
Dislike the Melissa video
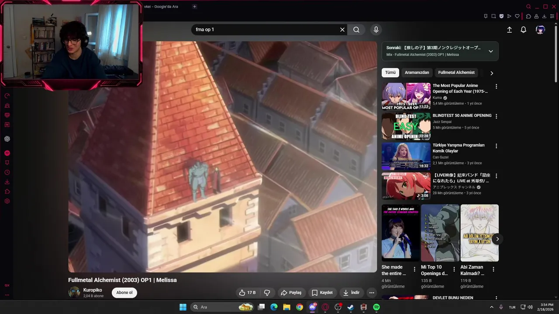coord(267,293)
